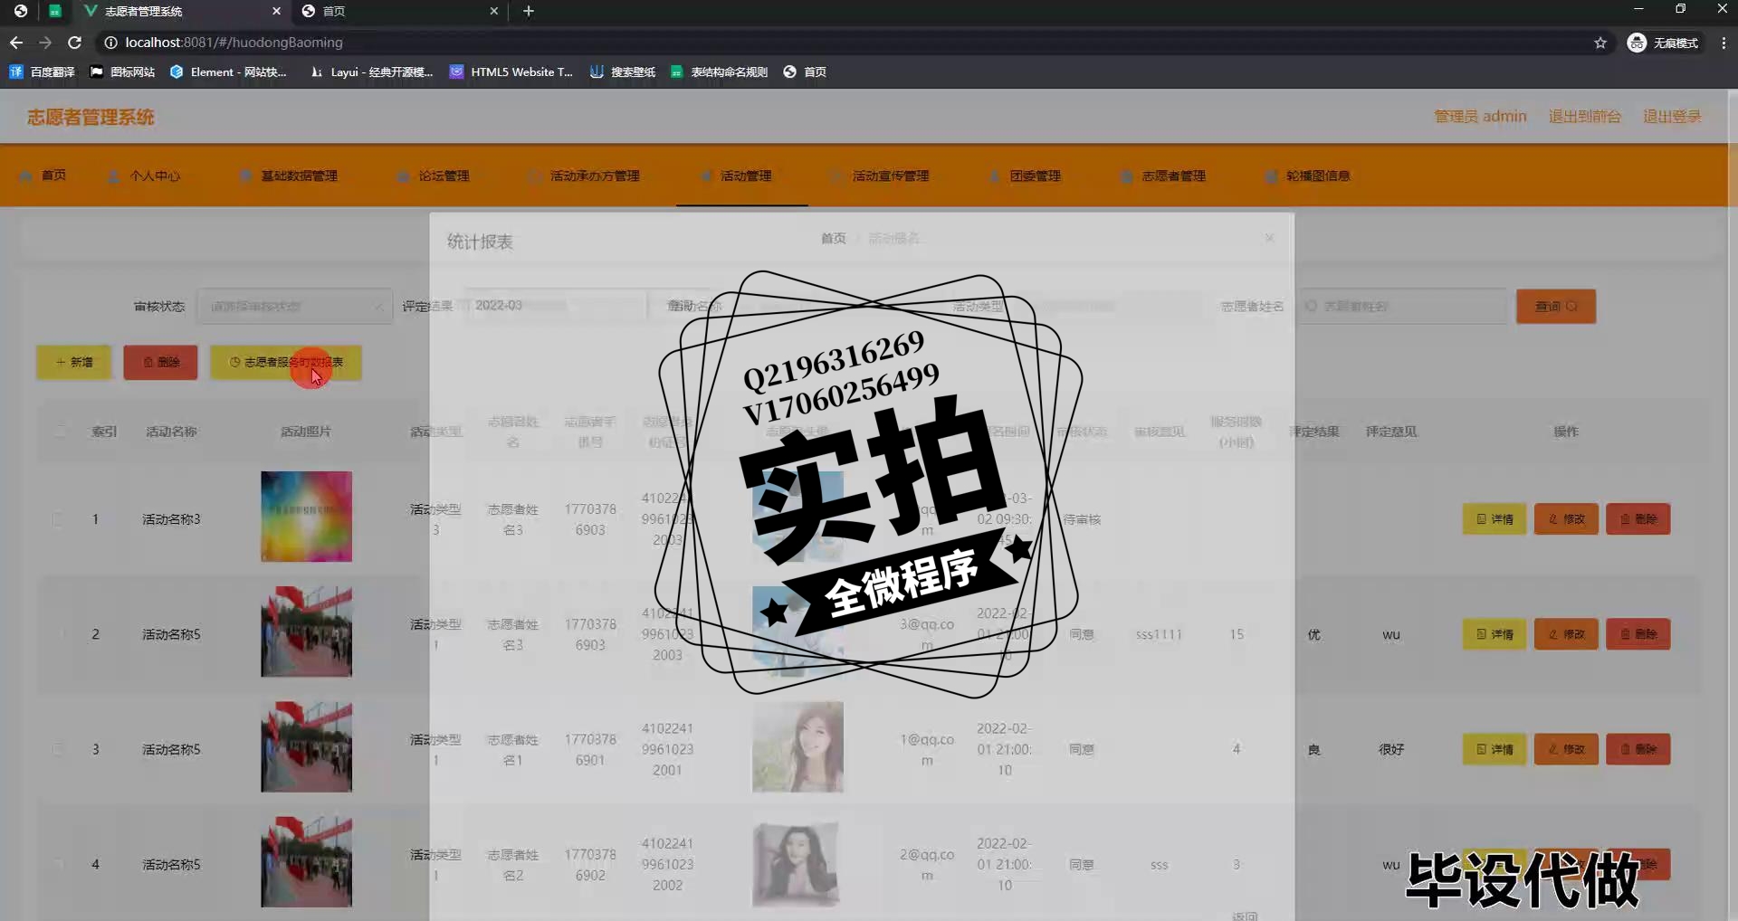Click the 首页 breadcrumb link
The width and height of the screenshot is (1738, 921).
tap(833, 238)
